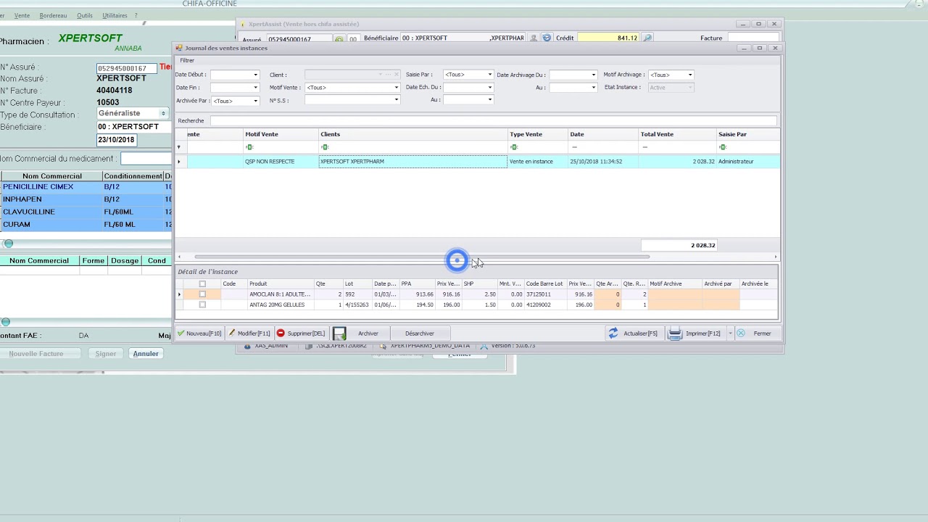
Task: Click the N° Assuré input field
Action: [x=126, y=68]
